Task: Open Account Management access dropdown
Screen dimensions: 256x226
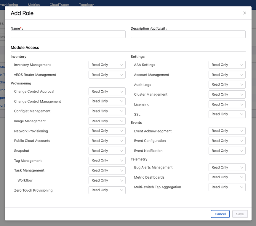Action: pos(227,75)
